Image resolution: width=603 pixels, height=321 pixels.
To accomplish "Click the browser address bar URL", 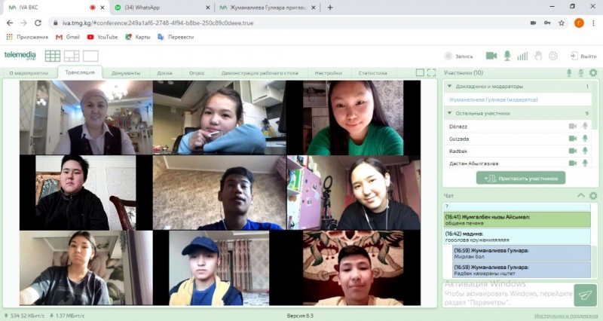I will pos(158,23).
